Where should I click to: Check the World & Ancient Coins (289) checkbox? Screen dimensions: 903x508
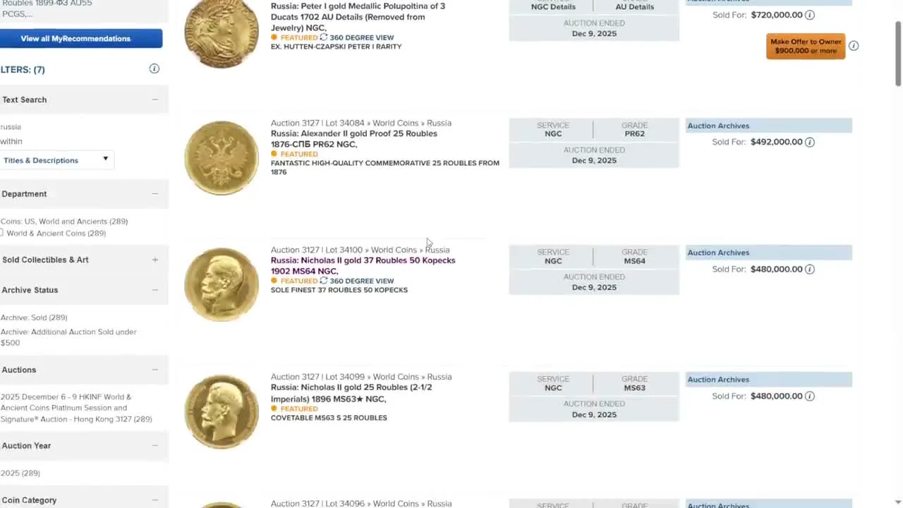click(2, 233)
